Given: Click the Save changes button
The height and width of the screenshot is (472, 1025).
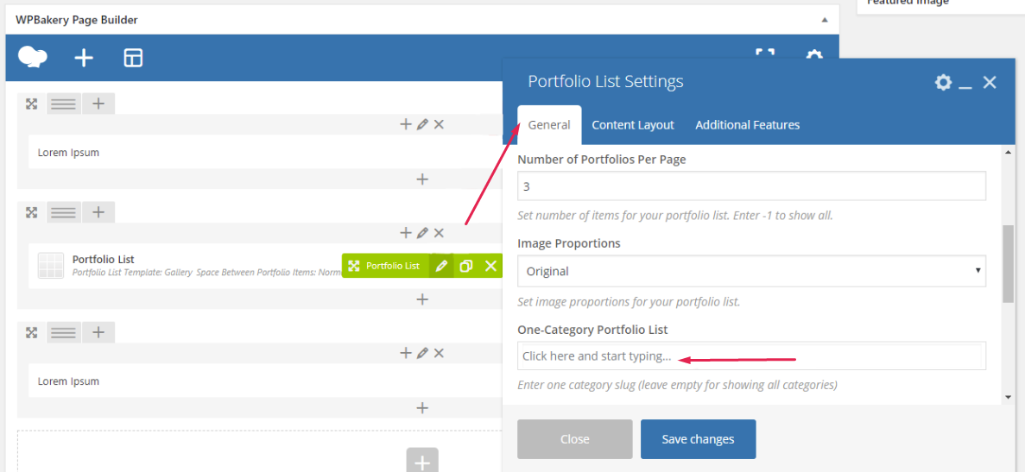Looking at the screenshot, I should [698, 438].
